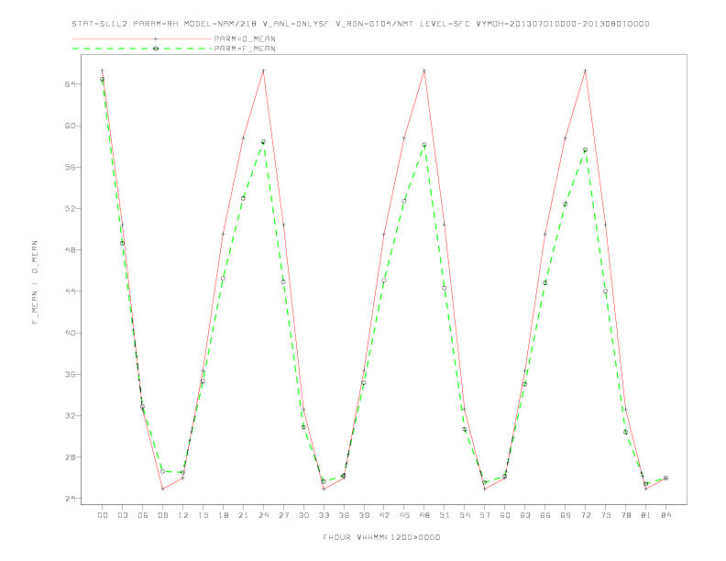Image resolution: width=726 pixels, height=561 pixels.
Task: Click the x-axis tick label 57
Action: tap(485, 515)
